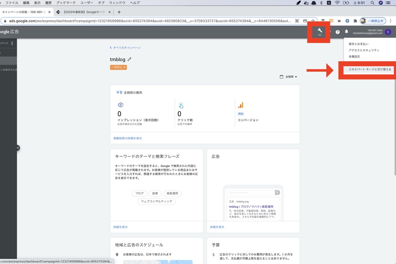Select エキスパート モードに切り替える
The width and height of the screenshot is (396, 264).
pyautogui.click(x=370, y=69)
